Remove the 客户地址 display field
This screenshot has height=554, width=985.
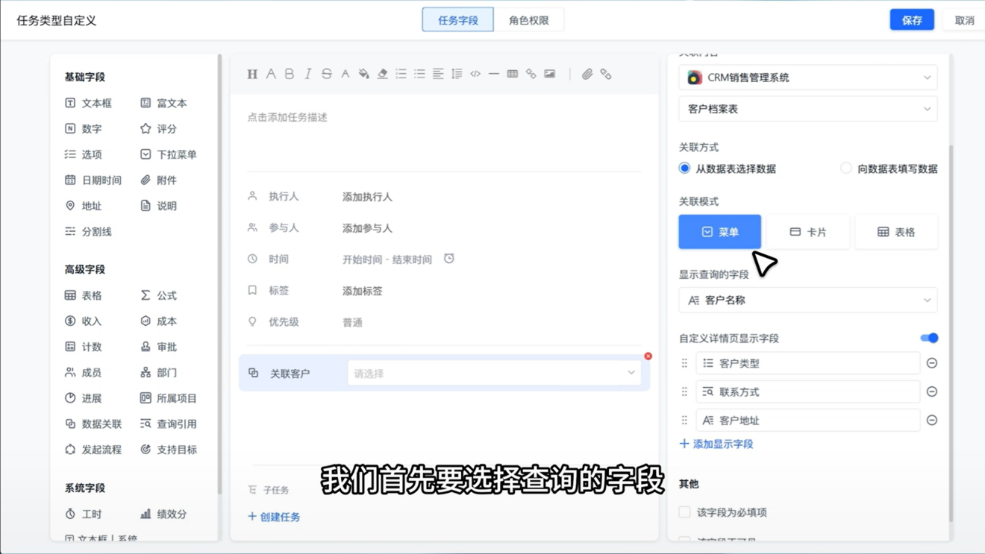pos(932,421)
